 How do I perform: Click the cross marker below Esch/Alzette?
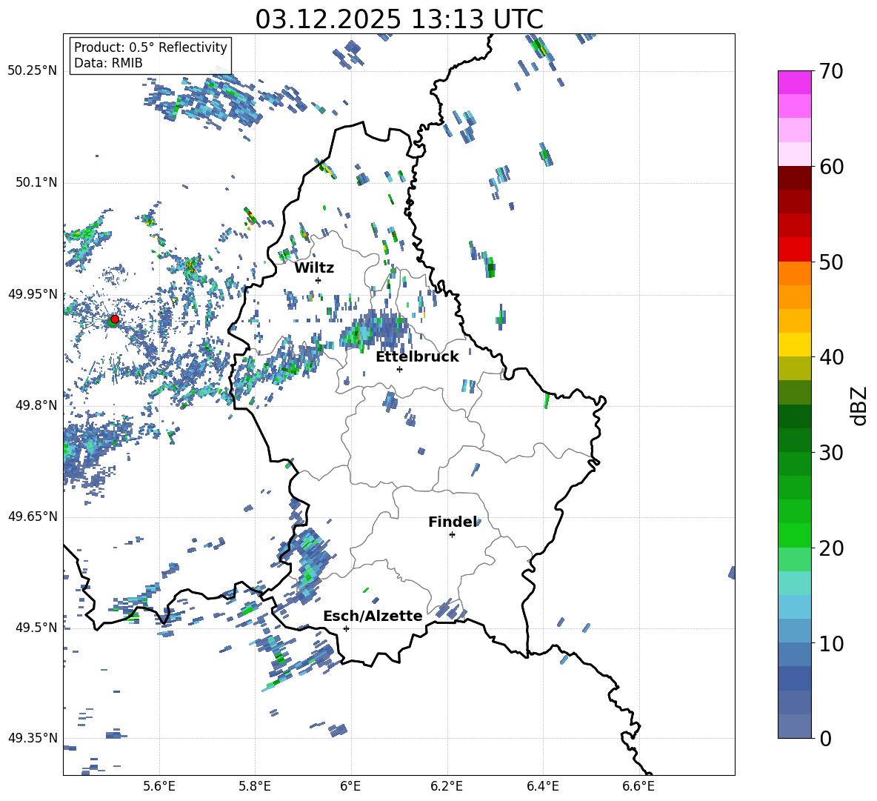tap(346, 628)
